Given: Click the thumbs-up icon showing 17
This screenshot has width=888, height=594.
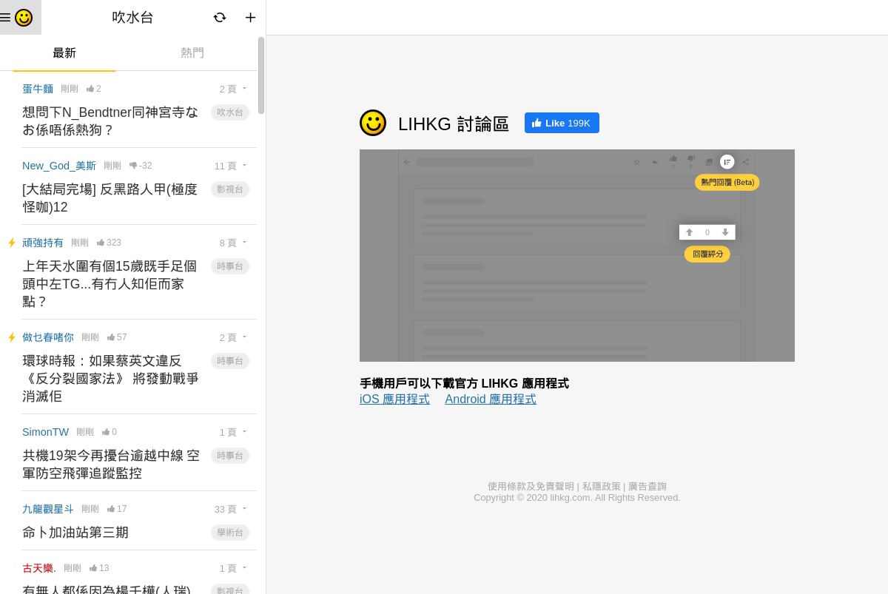Looking at the screenshot, I should pos(111,509).
